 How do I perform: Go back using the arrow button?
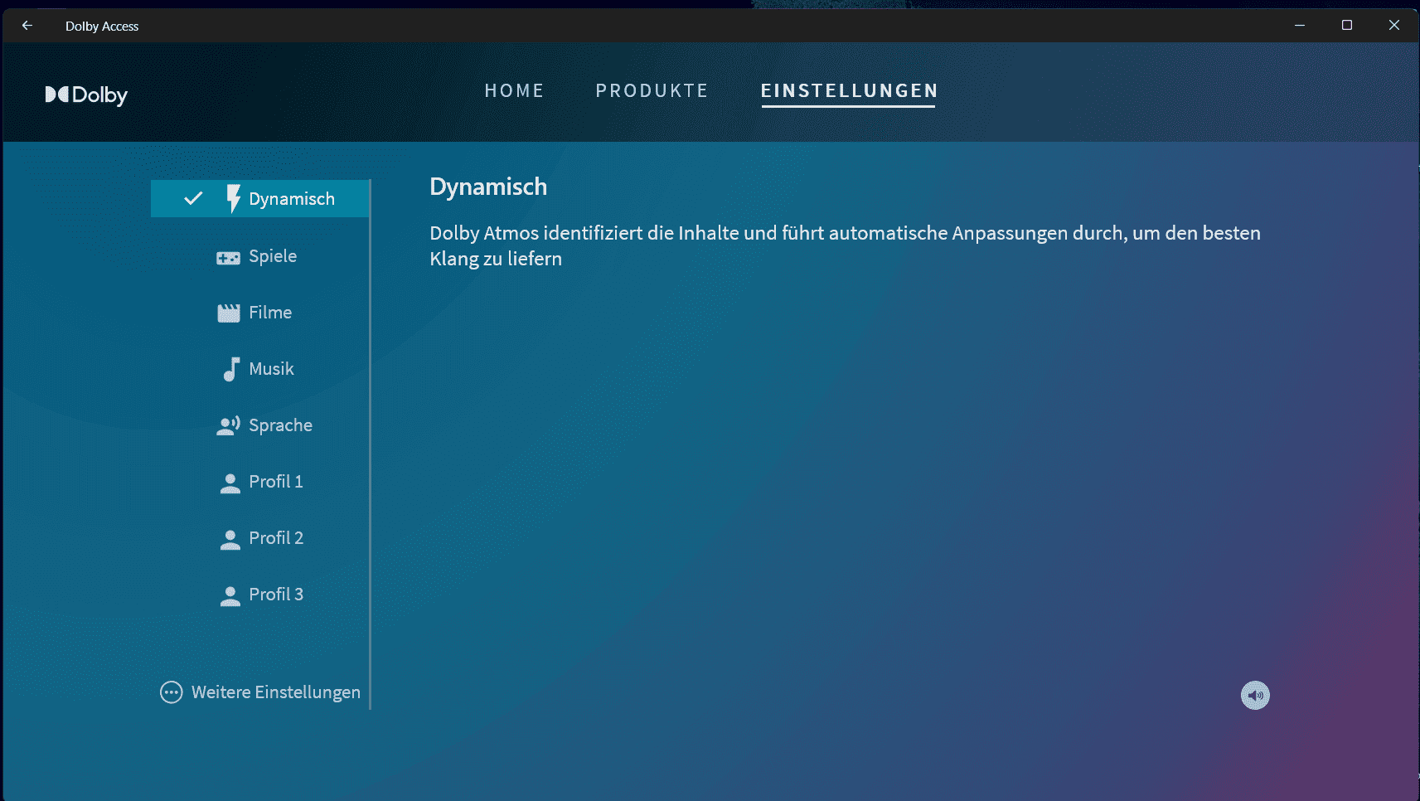coord(27,26)
